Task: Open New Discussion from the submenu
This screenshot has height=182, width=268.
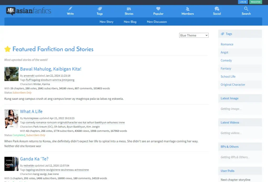Action: point(157,22)
